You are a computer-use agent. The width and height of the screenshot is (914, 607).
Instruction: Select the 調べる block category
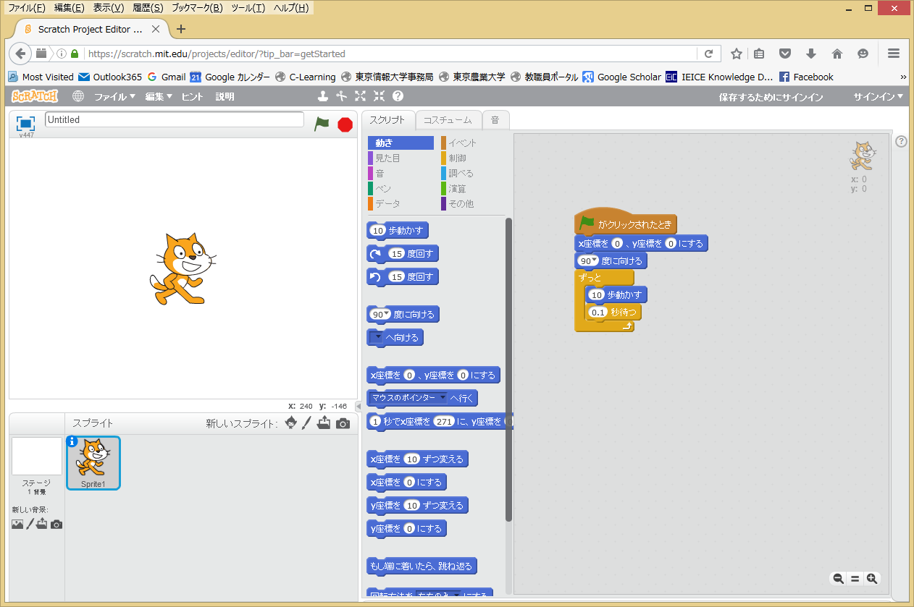(474, 173)
